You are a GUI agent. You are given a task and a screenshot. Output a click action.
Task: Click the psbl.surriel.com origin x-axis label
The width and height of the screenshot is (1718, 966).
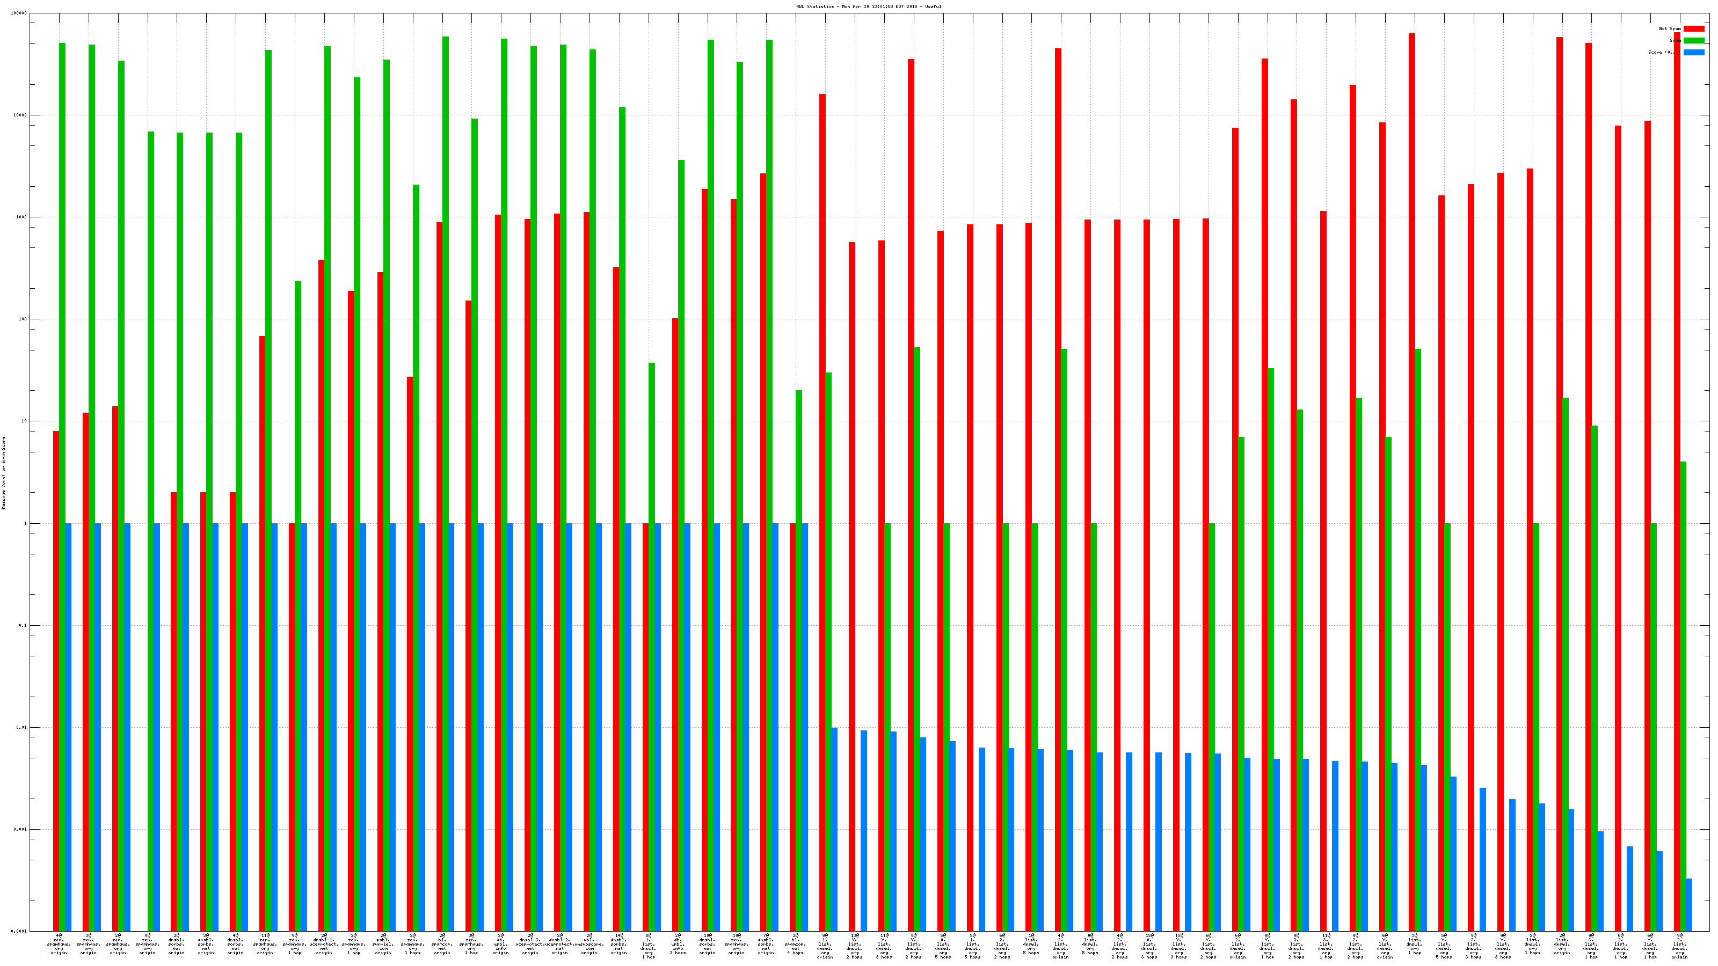click(383, 944)
